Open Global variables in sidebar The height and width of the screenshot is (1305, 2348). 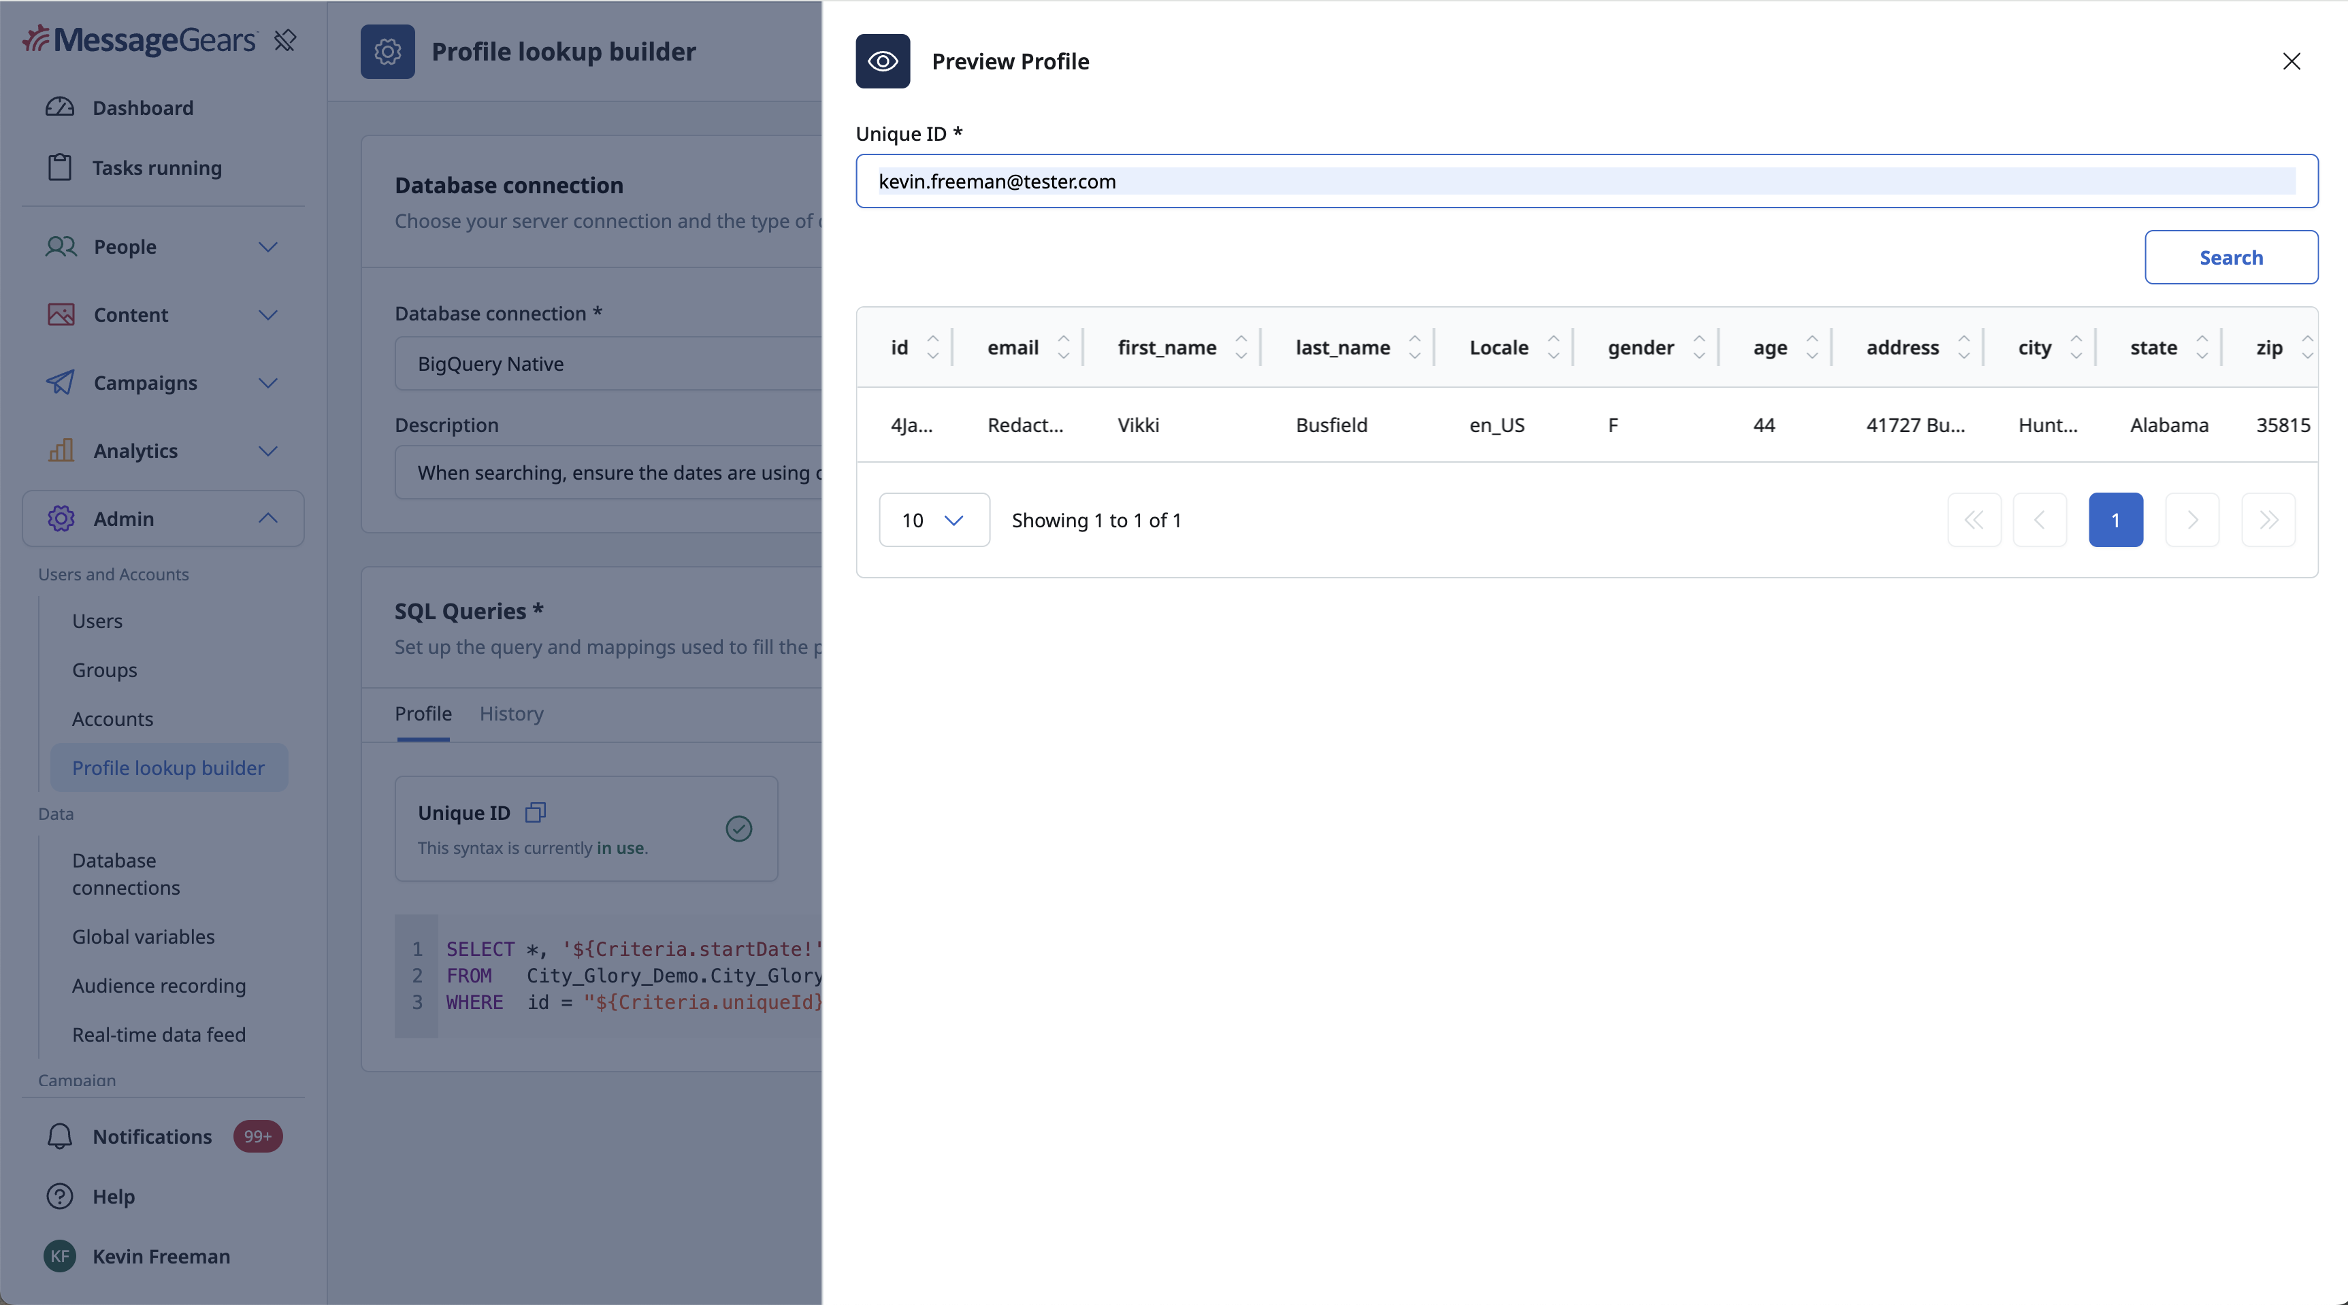(144, 937)
